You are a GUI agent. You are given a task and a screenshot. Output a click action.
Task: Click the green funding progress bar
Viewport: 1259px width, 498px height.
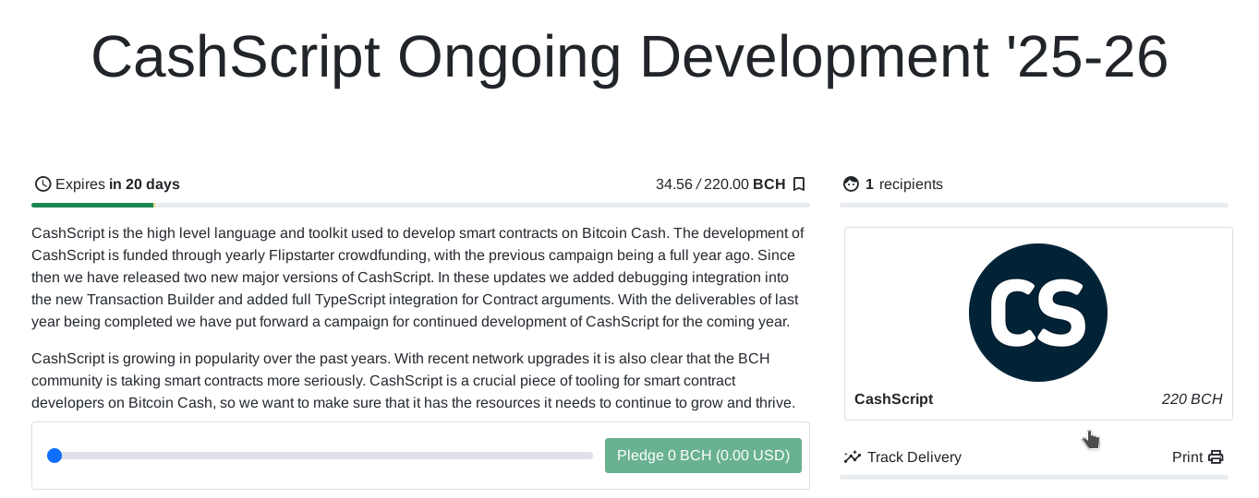pos(92,205)
